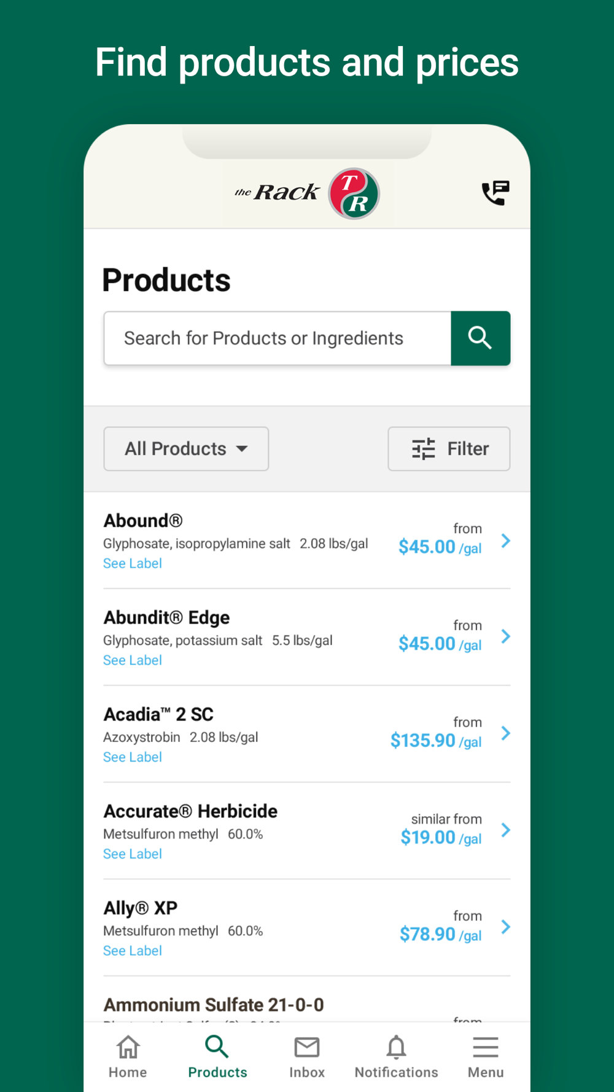Expand the All Products dropdown
This screenshot has height=1092, width=614.
pos(186,449)
